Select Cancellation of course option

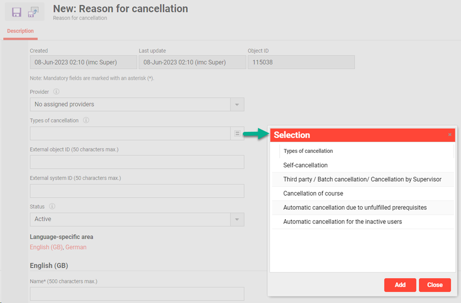pos(313,193)
